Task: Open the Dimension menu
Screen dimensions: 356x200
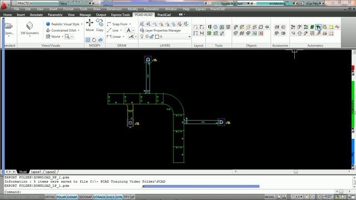Action: (114, 9)
